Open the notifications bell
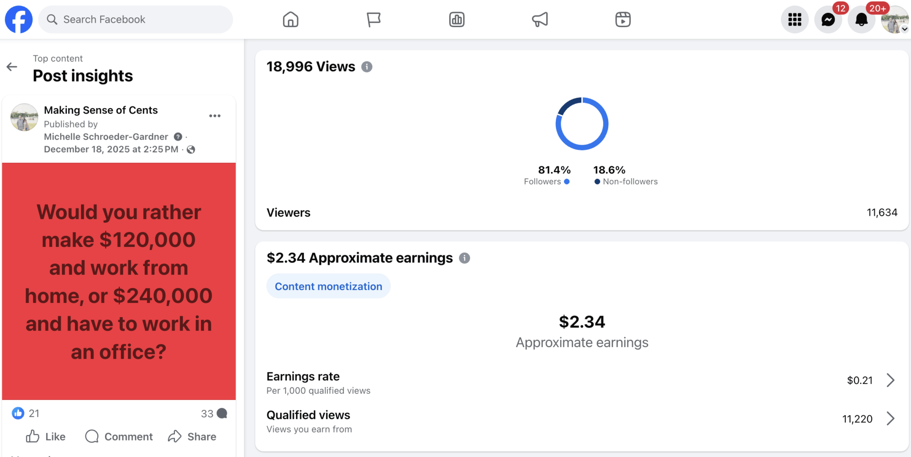The width and height of the screenshot is (911, 457). coord(861,20)
